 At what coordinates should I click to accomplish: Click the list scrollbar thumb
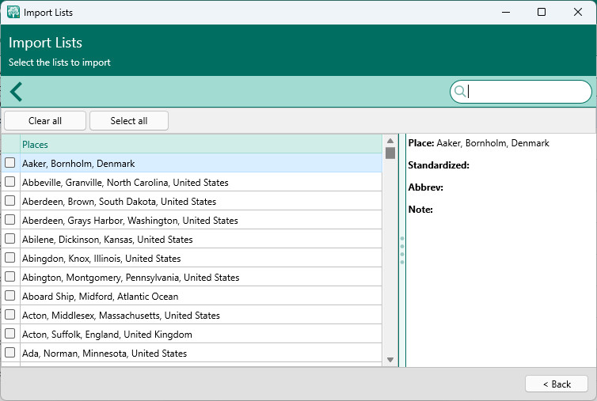pyautogui.click(x=390, y=153)
